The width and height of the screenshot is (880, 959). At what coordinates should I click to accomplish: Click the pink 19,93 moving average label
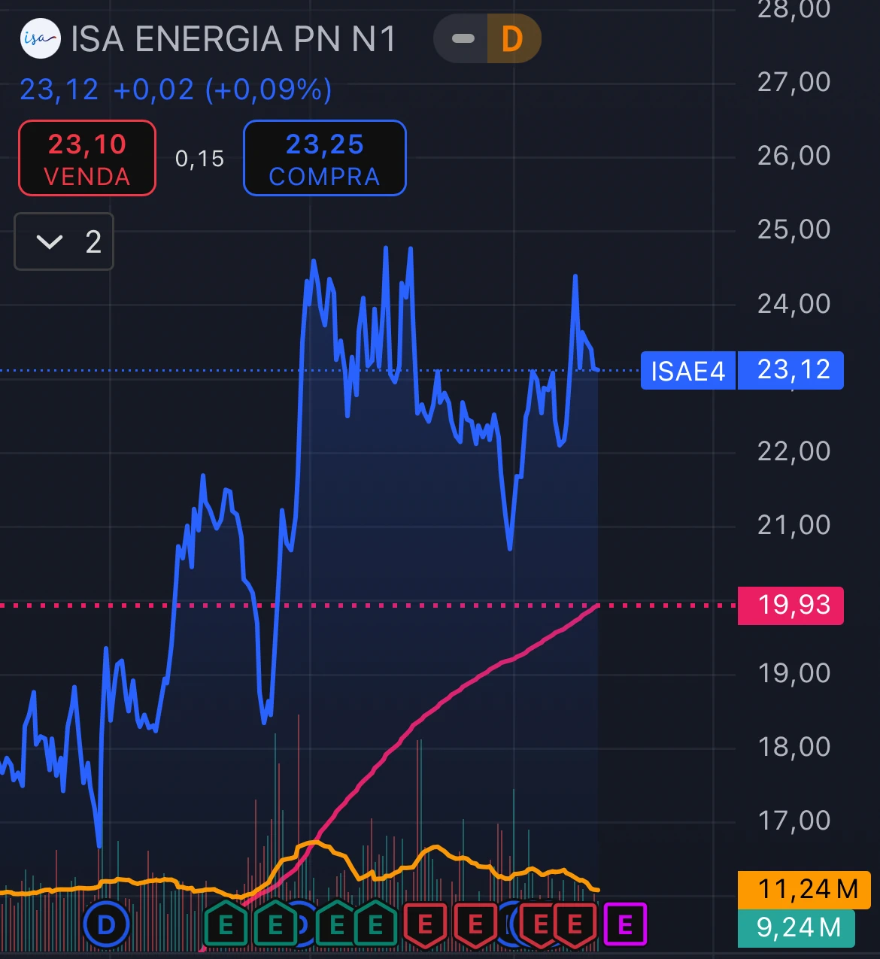tap(791, 605)
